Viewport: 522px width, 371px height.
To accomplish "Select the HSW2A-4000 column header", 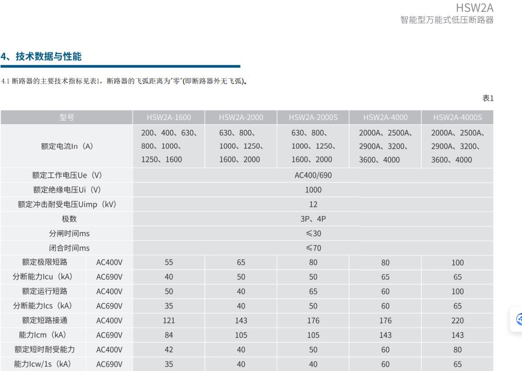I will [x=385, y=117].
